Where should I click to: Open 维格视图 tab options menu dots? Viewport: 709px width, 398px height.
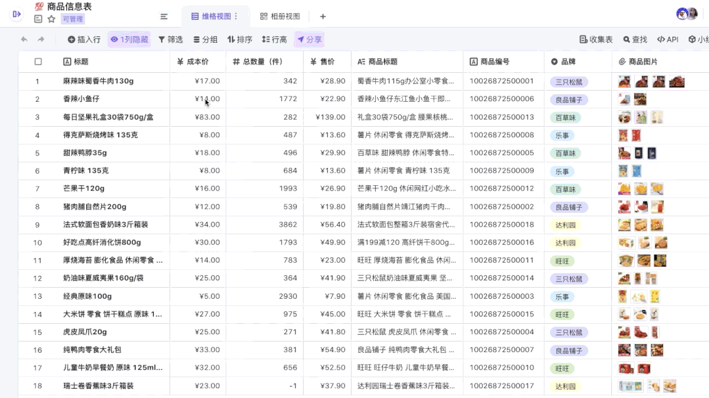click(236, 16)
